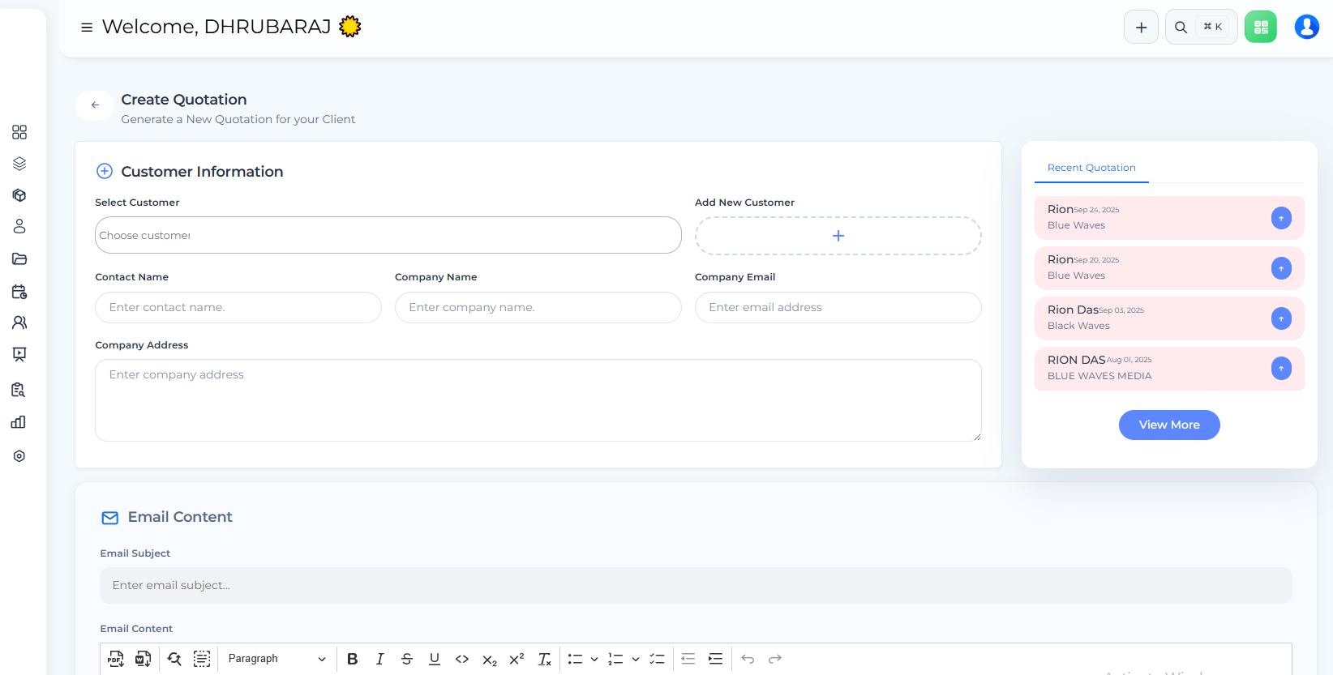1333x675 pixels.
Task: Click the Email Subject input field
Action: (696, 585)
